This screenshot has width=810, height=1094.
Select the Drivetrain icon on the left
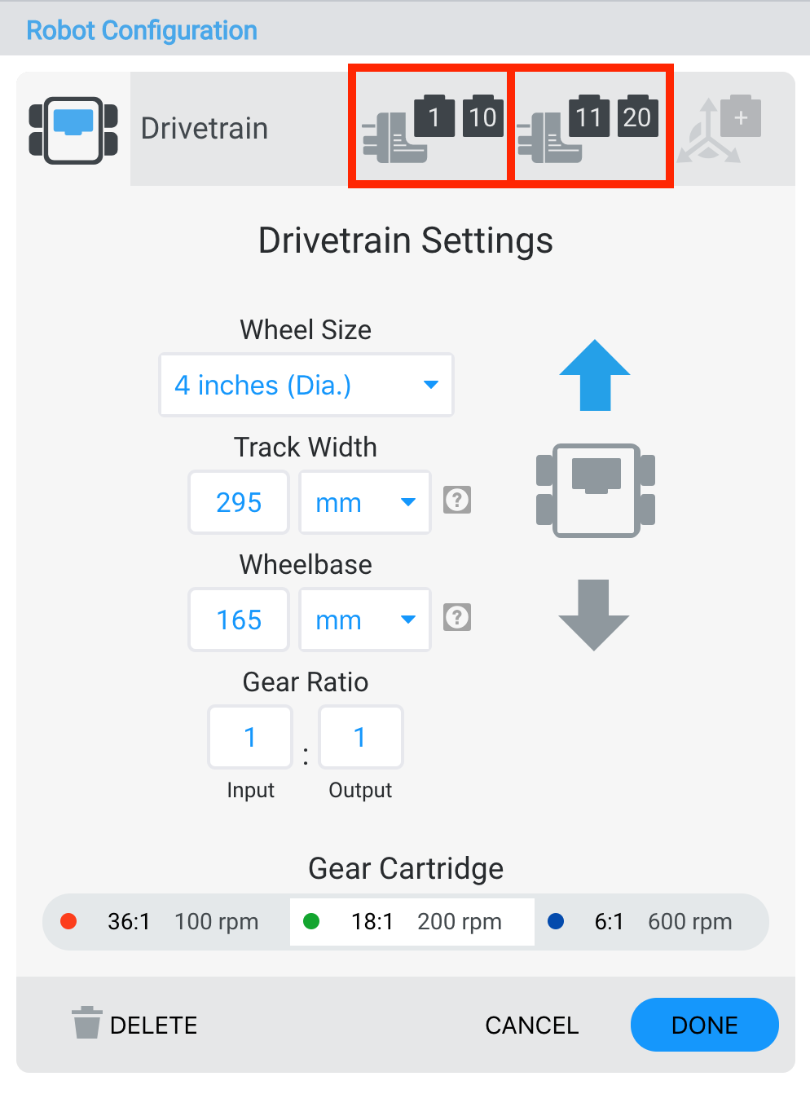click(73, 128)
